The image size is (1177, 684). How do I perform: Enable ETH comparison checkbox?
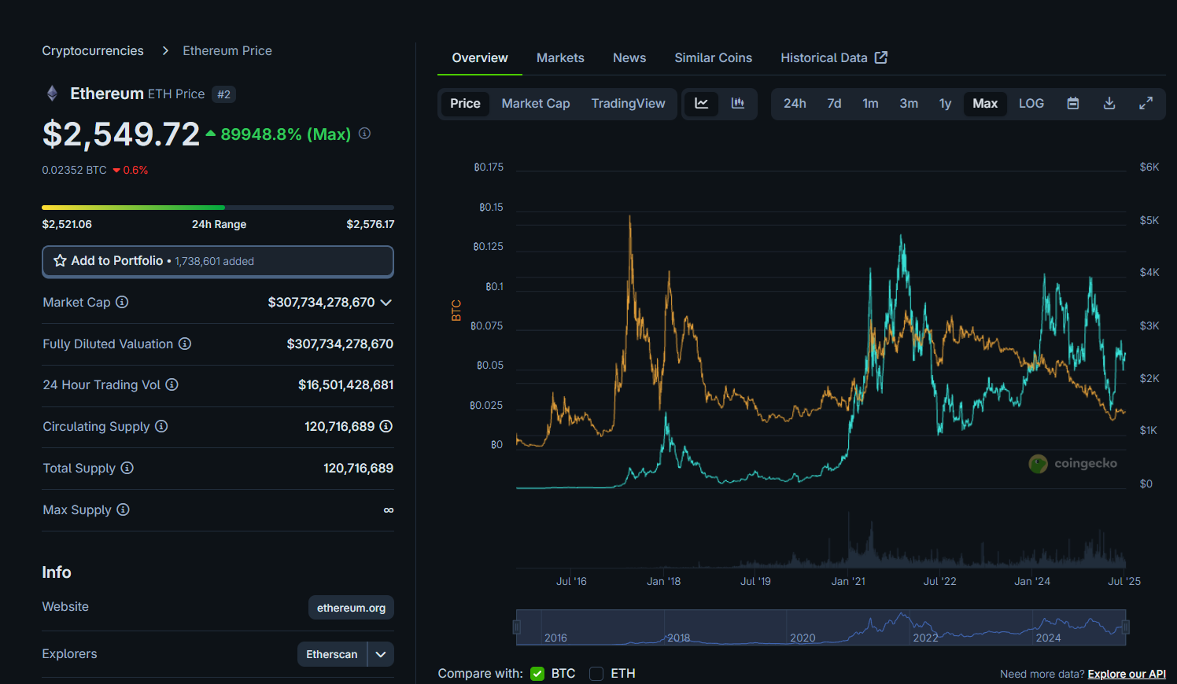coord(596,674)
